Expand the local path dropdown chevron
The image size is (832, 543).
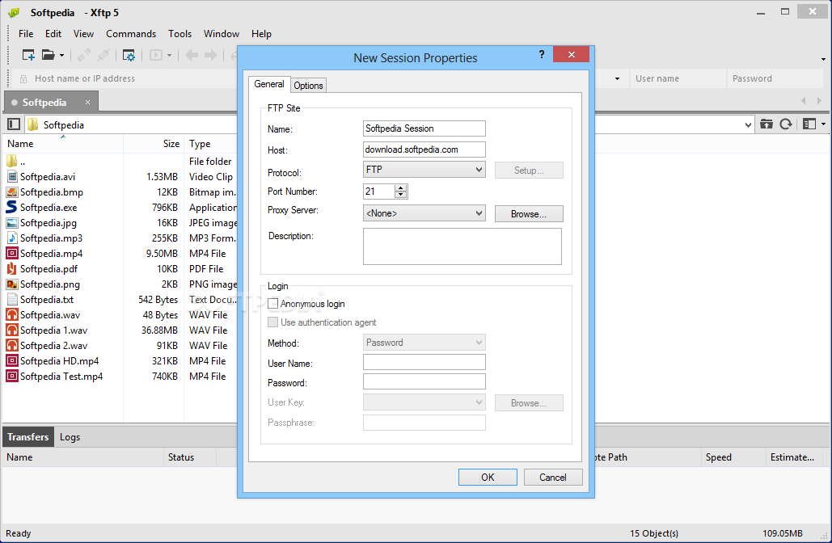pyautogui.click(x=748, y=125)
